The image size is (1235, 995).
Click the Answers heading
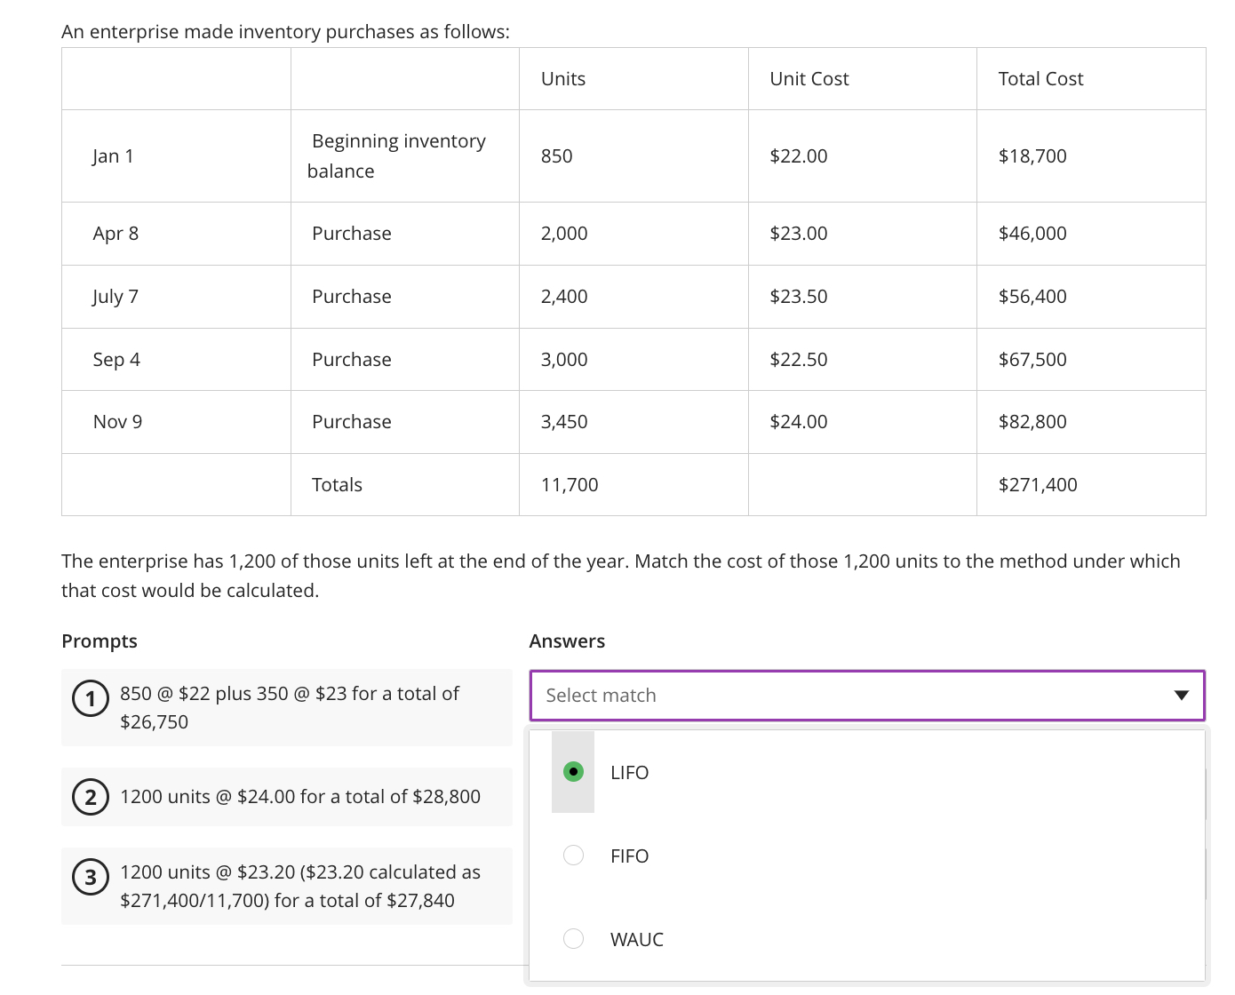pos(567,641)
